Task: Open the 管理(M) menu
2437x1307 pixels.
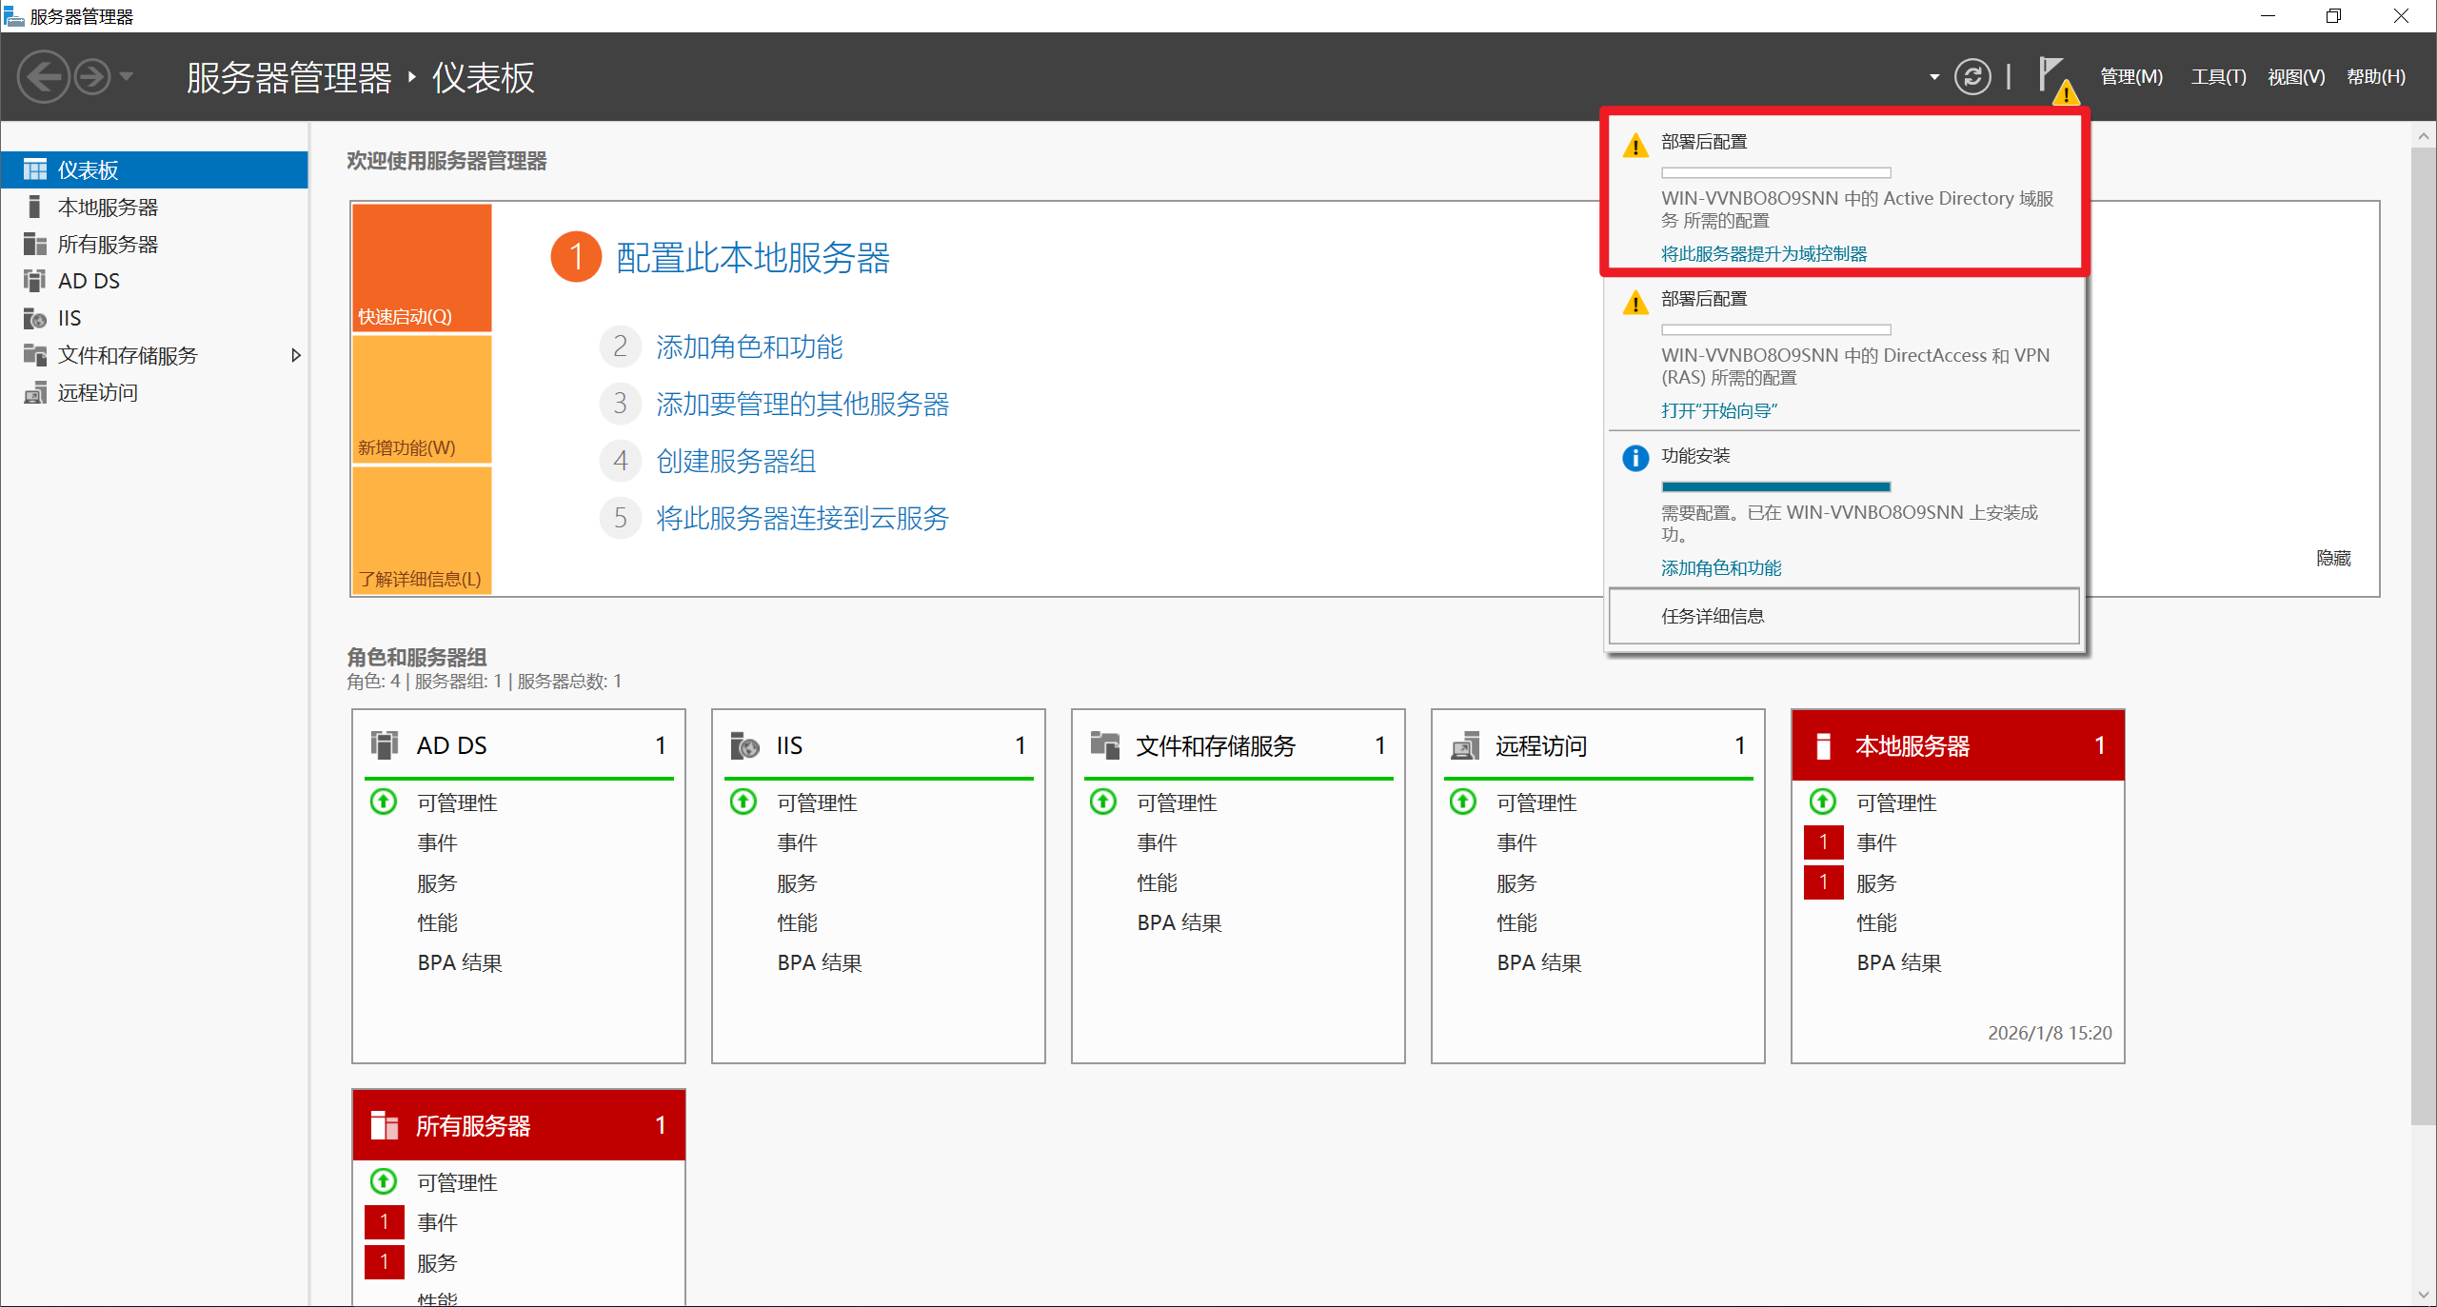Action: pyautogui.click(x=2130, y=76)
